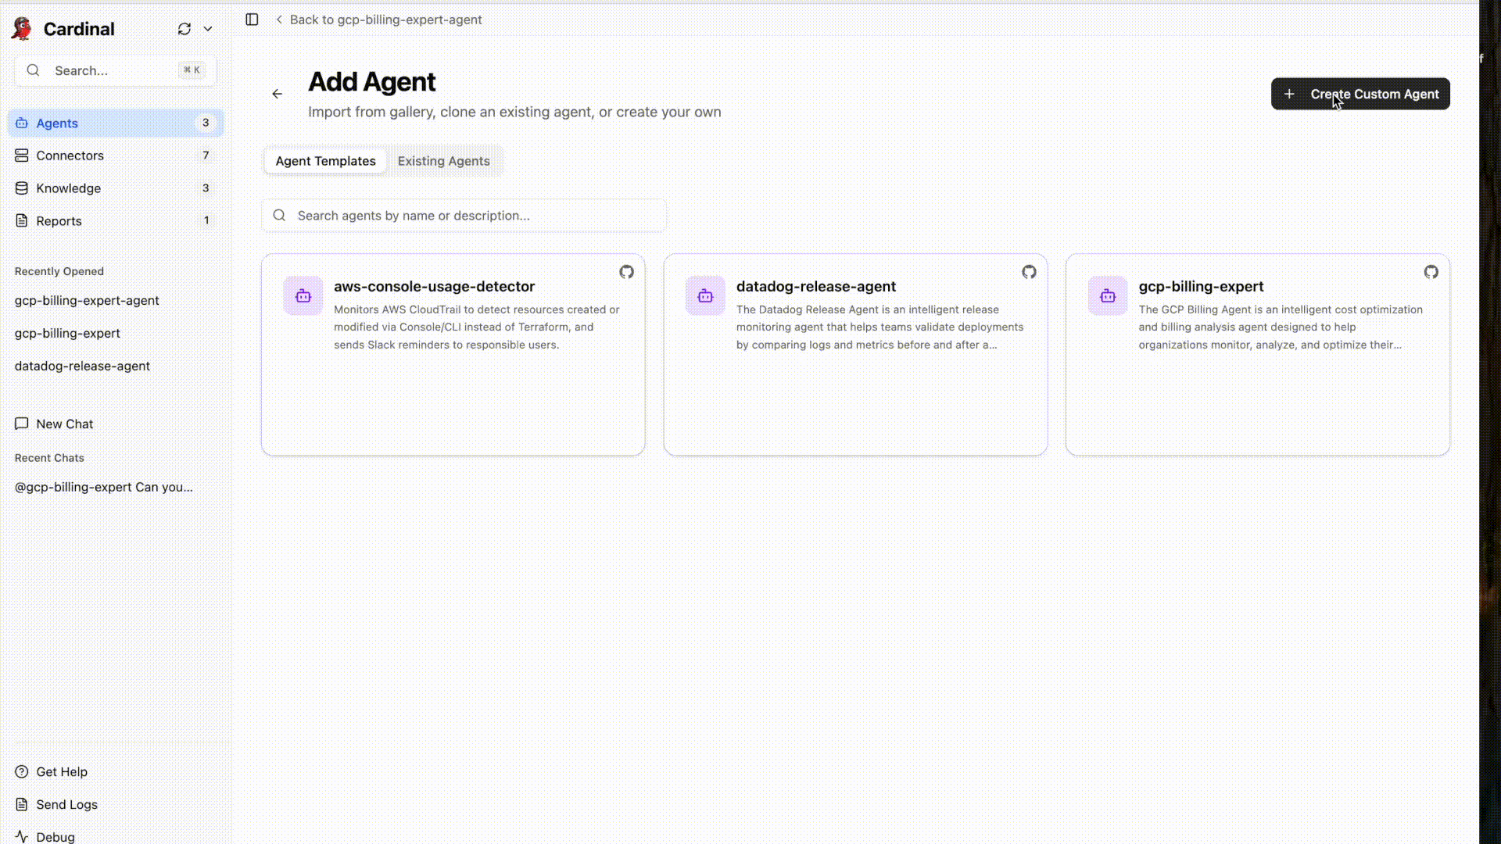The width and height of the screenshot is (1501, 844).
Task: Select the Reports sidebar icon
Action: tap(21, 220)
